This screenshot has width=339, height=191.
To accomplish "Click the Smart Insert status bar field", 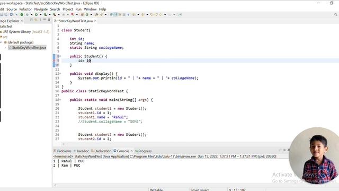I will (x=200, y=189).
